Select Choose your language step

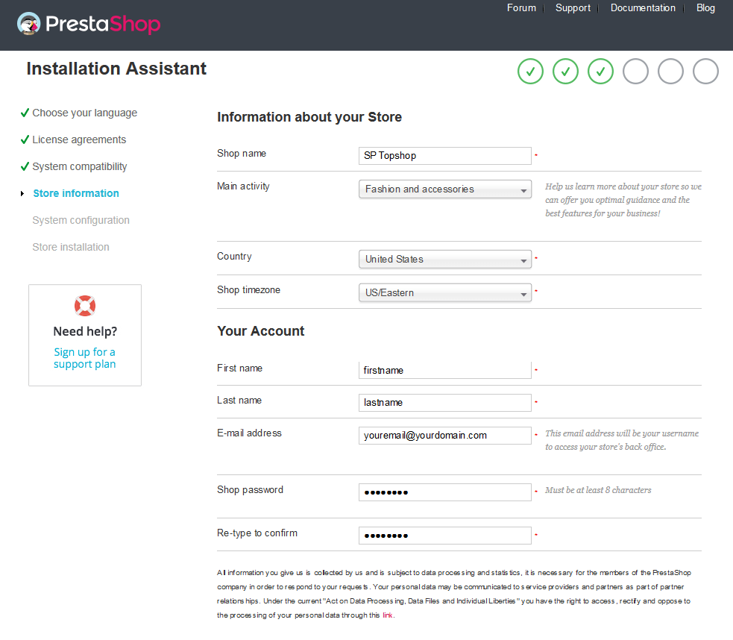click(84, 113)
